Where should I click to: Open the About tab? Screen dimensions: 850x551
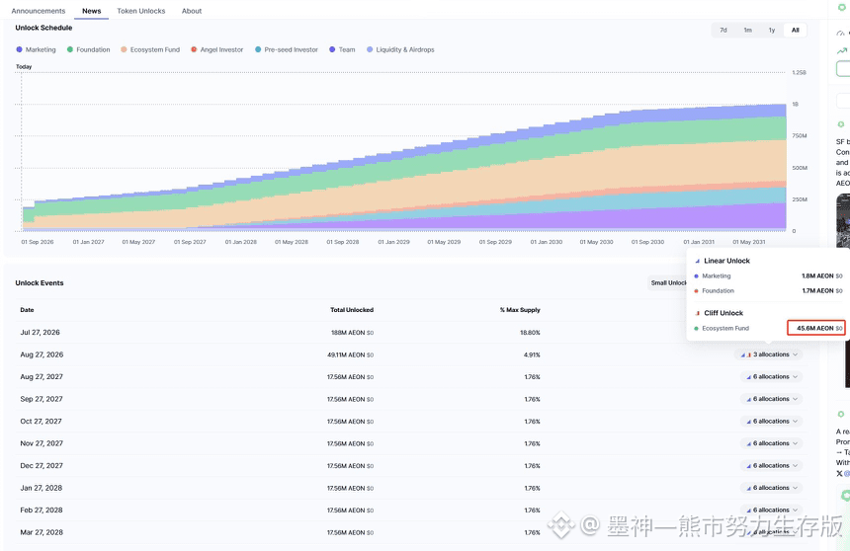click(192, 11)
